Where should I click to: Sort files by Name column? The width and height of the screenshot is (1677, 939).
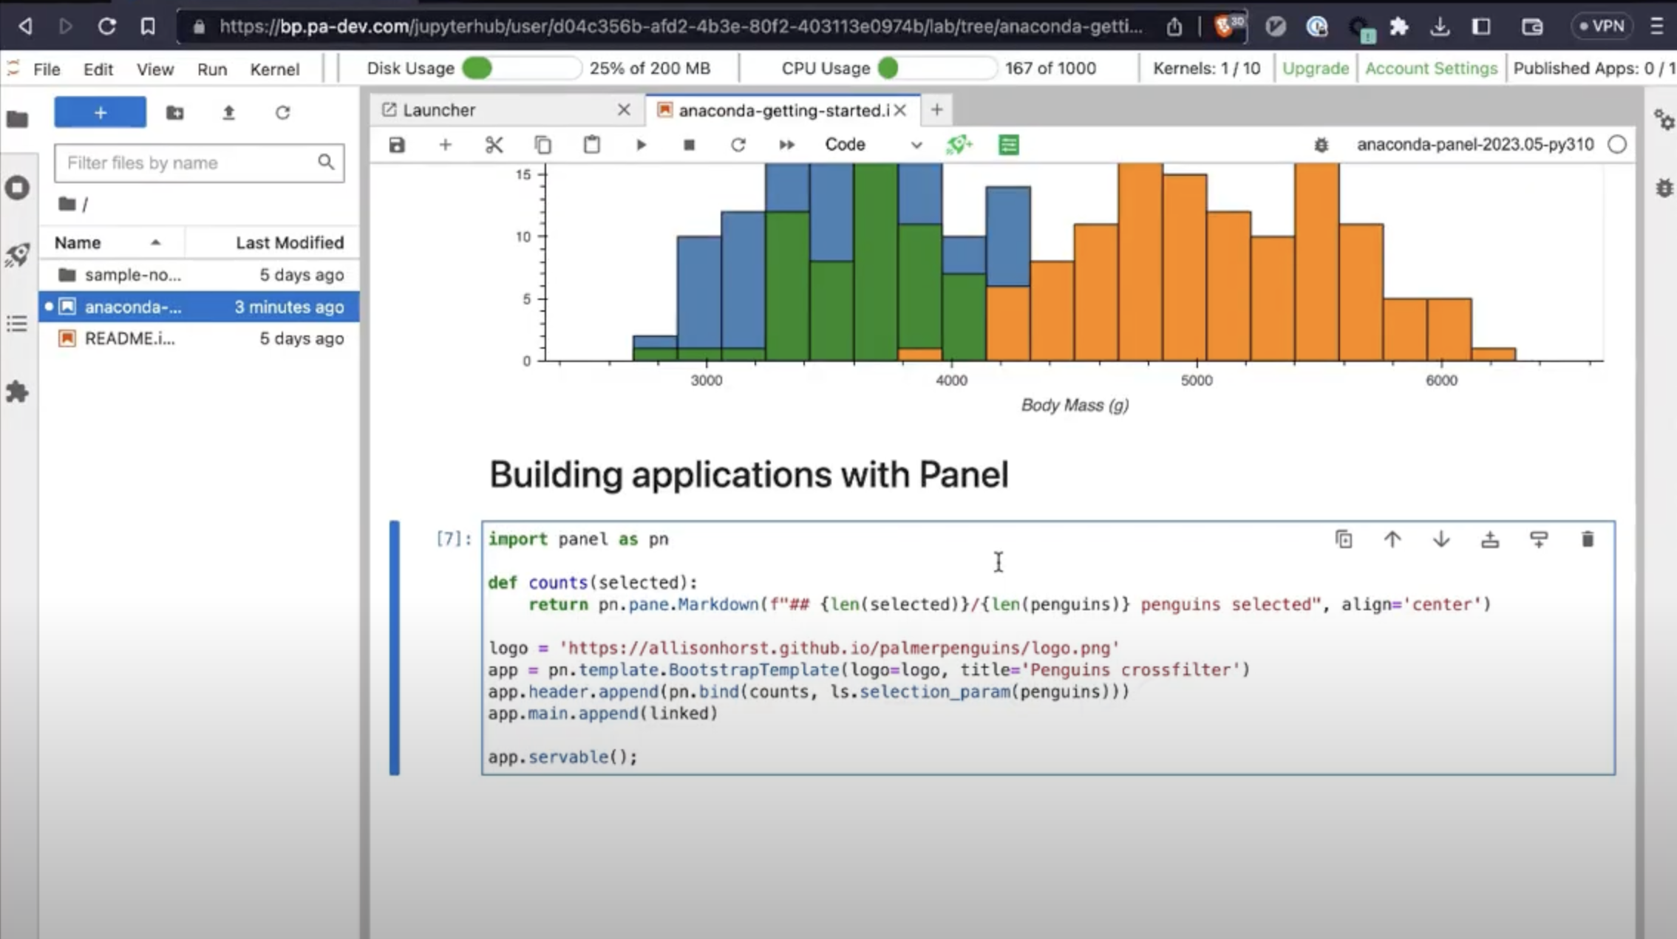(111, 242)
